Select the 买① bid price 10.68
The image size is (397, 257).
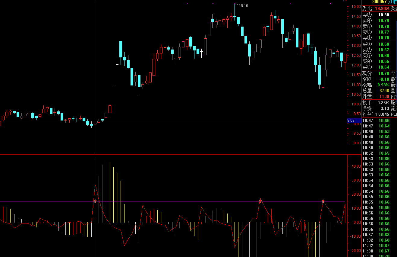click(x=384, y=44)
